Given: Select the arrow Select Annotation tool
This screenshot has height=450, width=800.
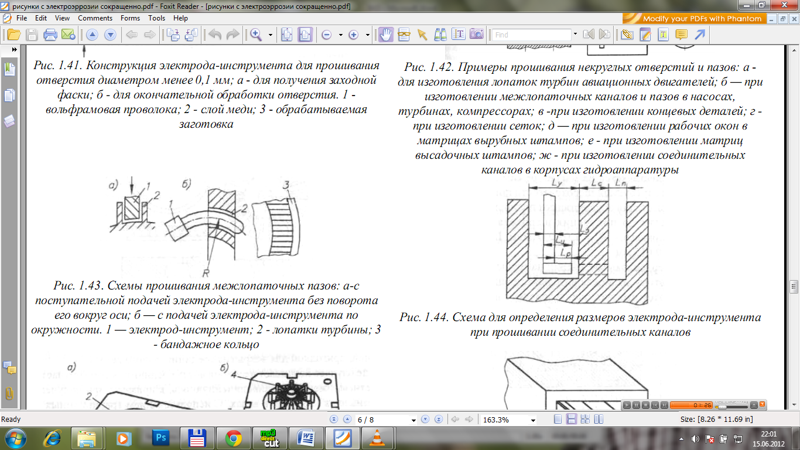Looking at the screenshot, I should click(422, 35).
